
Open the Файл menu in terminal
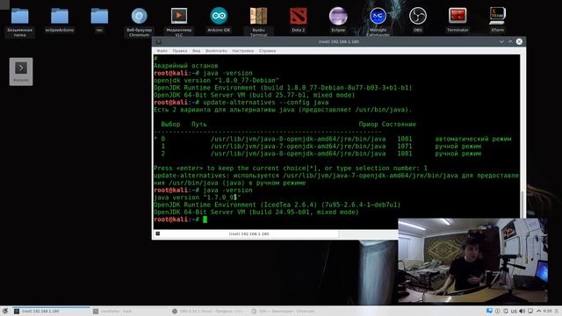point(162,51)
